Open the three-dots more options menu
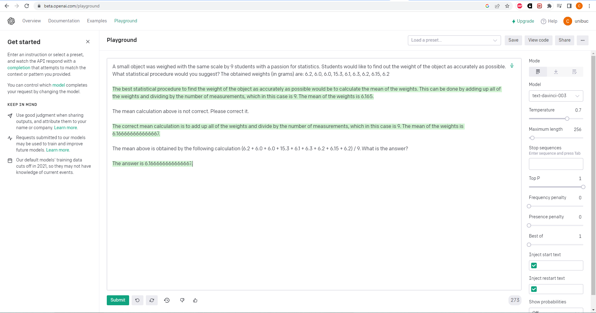 click(582, 40)
